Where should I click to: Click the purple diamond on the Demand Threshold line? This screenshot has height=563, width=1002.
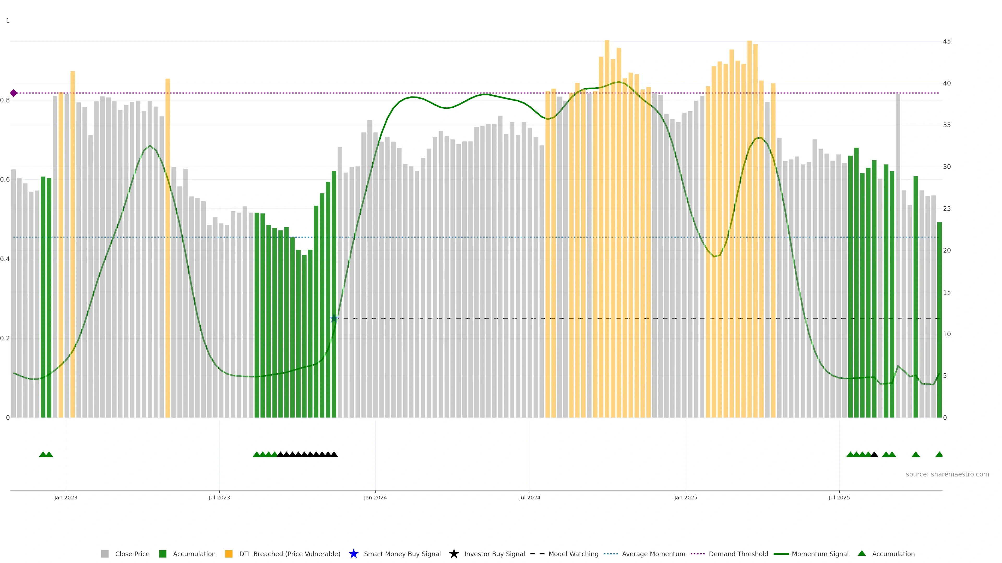[14, 93]
